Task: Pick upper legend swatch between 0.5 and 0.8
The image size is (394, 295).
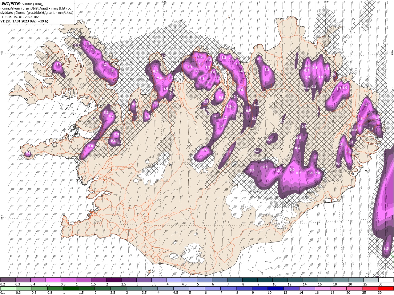Action: point(53,280)
